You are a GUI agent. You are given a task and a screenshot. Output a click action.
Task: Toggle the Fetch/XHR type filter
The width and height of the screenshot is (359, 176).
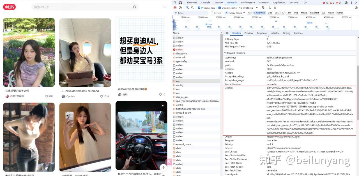(259, 13)
